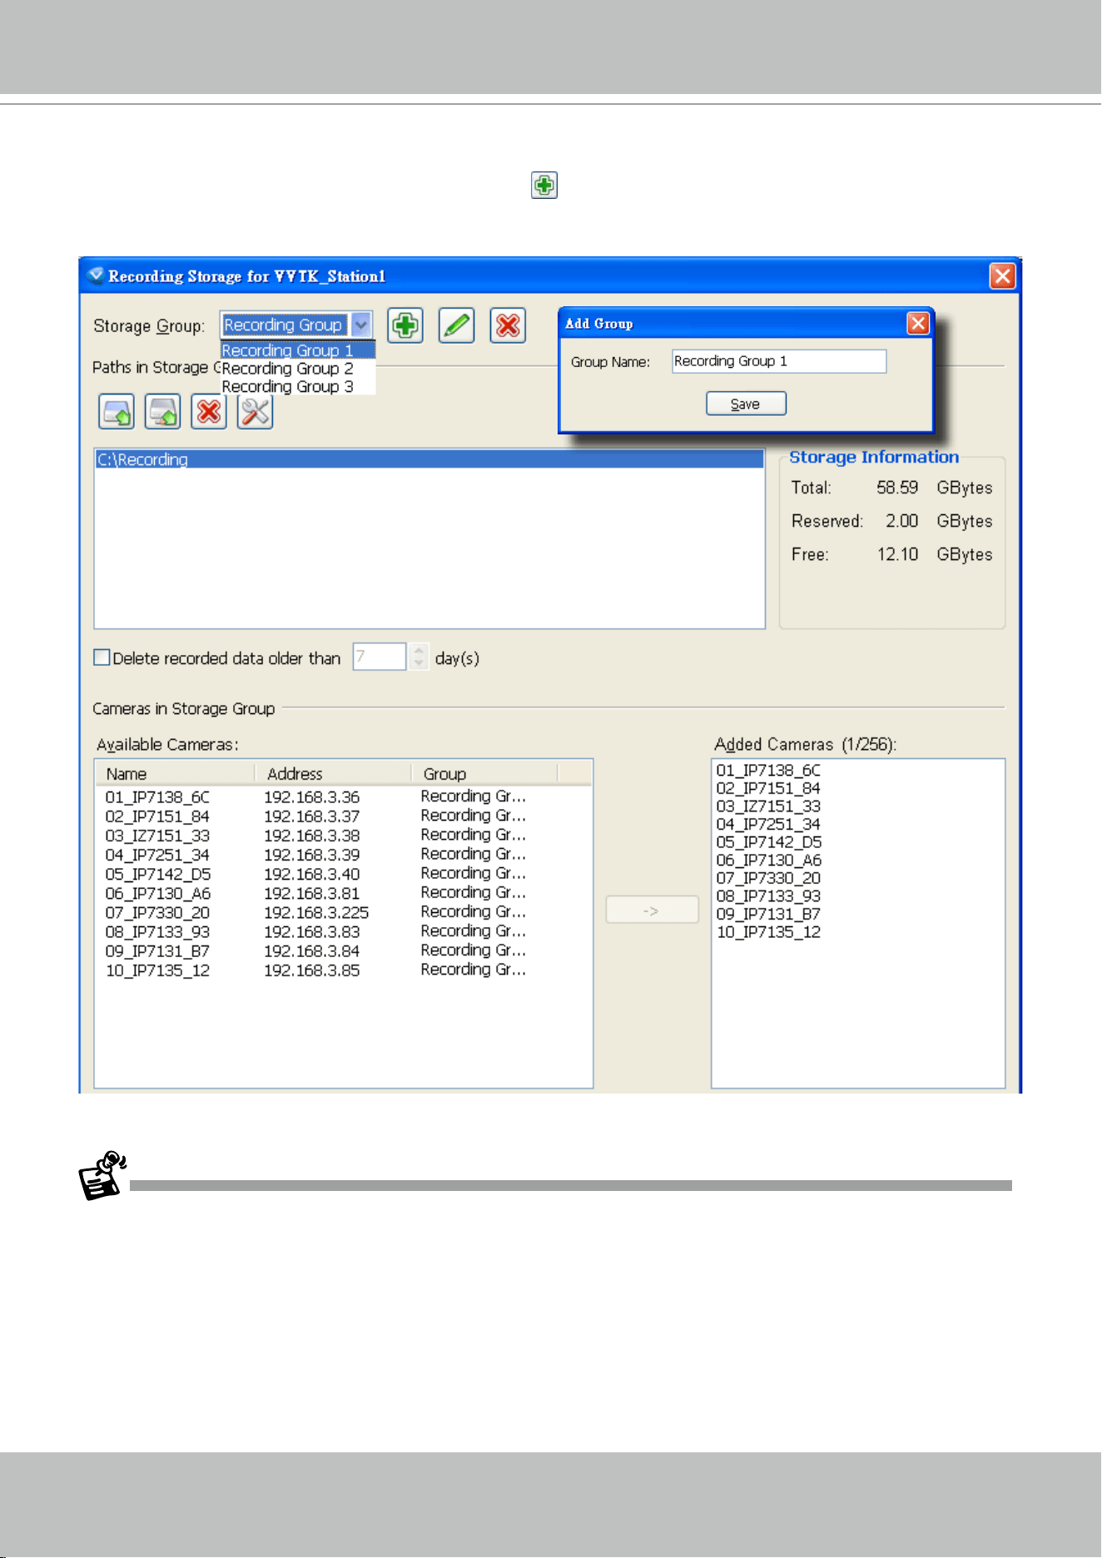This screenshot has width=1102, height=1558.
Task: Click Save in the Add Group dialog
Action: click(746, 404)
